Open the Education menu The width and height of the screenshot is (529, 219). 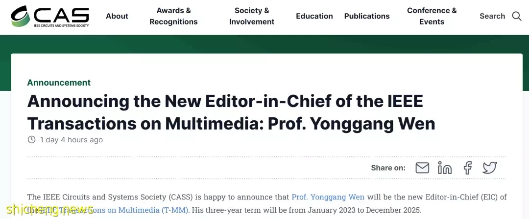[314, 16]
